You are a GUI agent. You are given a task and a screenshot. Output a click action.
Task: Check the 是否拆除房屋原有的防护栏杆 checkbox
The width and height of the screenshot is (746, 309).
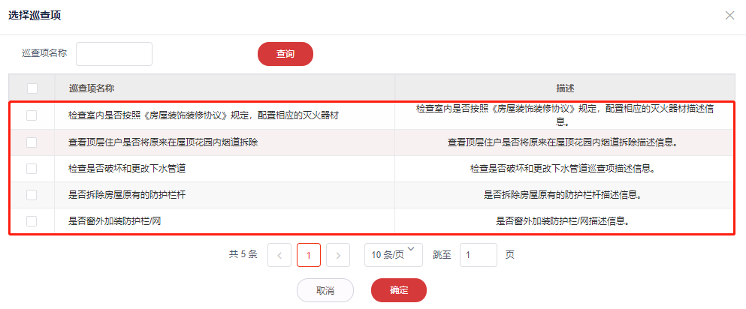32,195
